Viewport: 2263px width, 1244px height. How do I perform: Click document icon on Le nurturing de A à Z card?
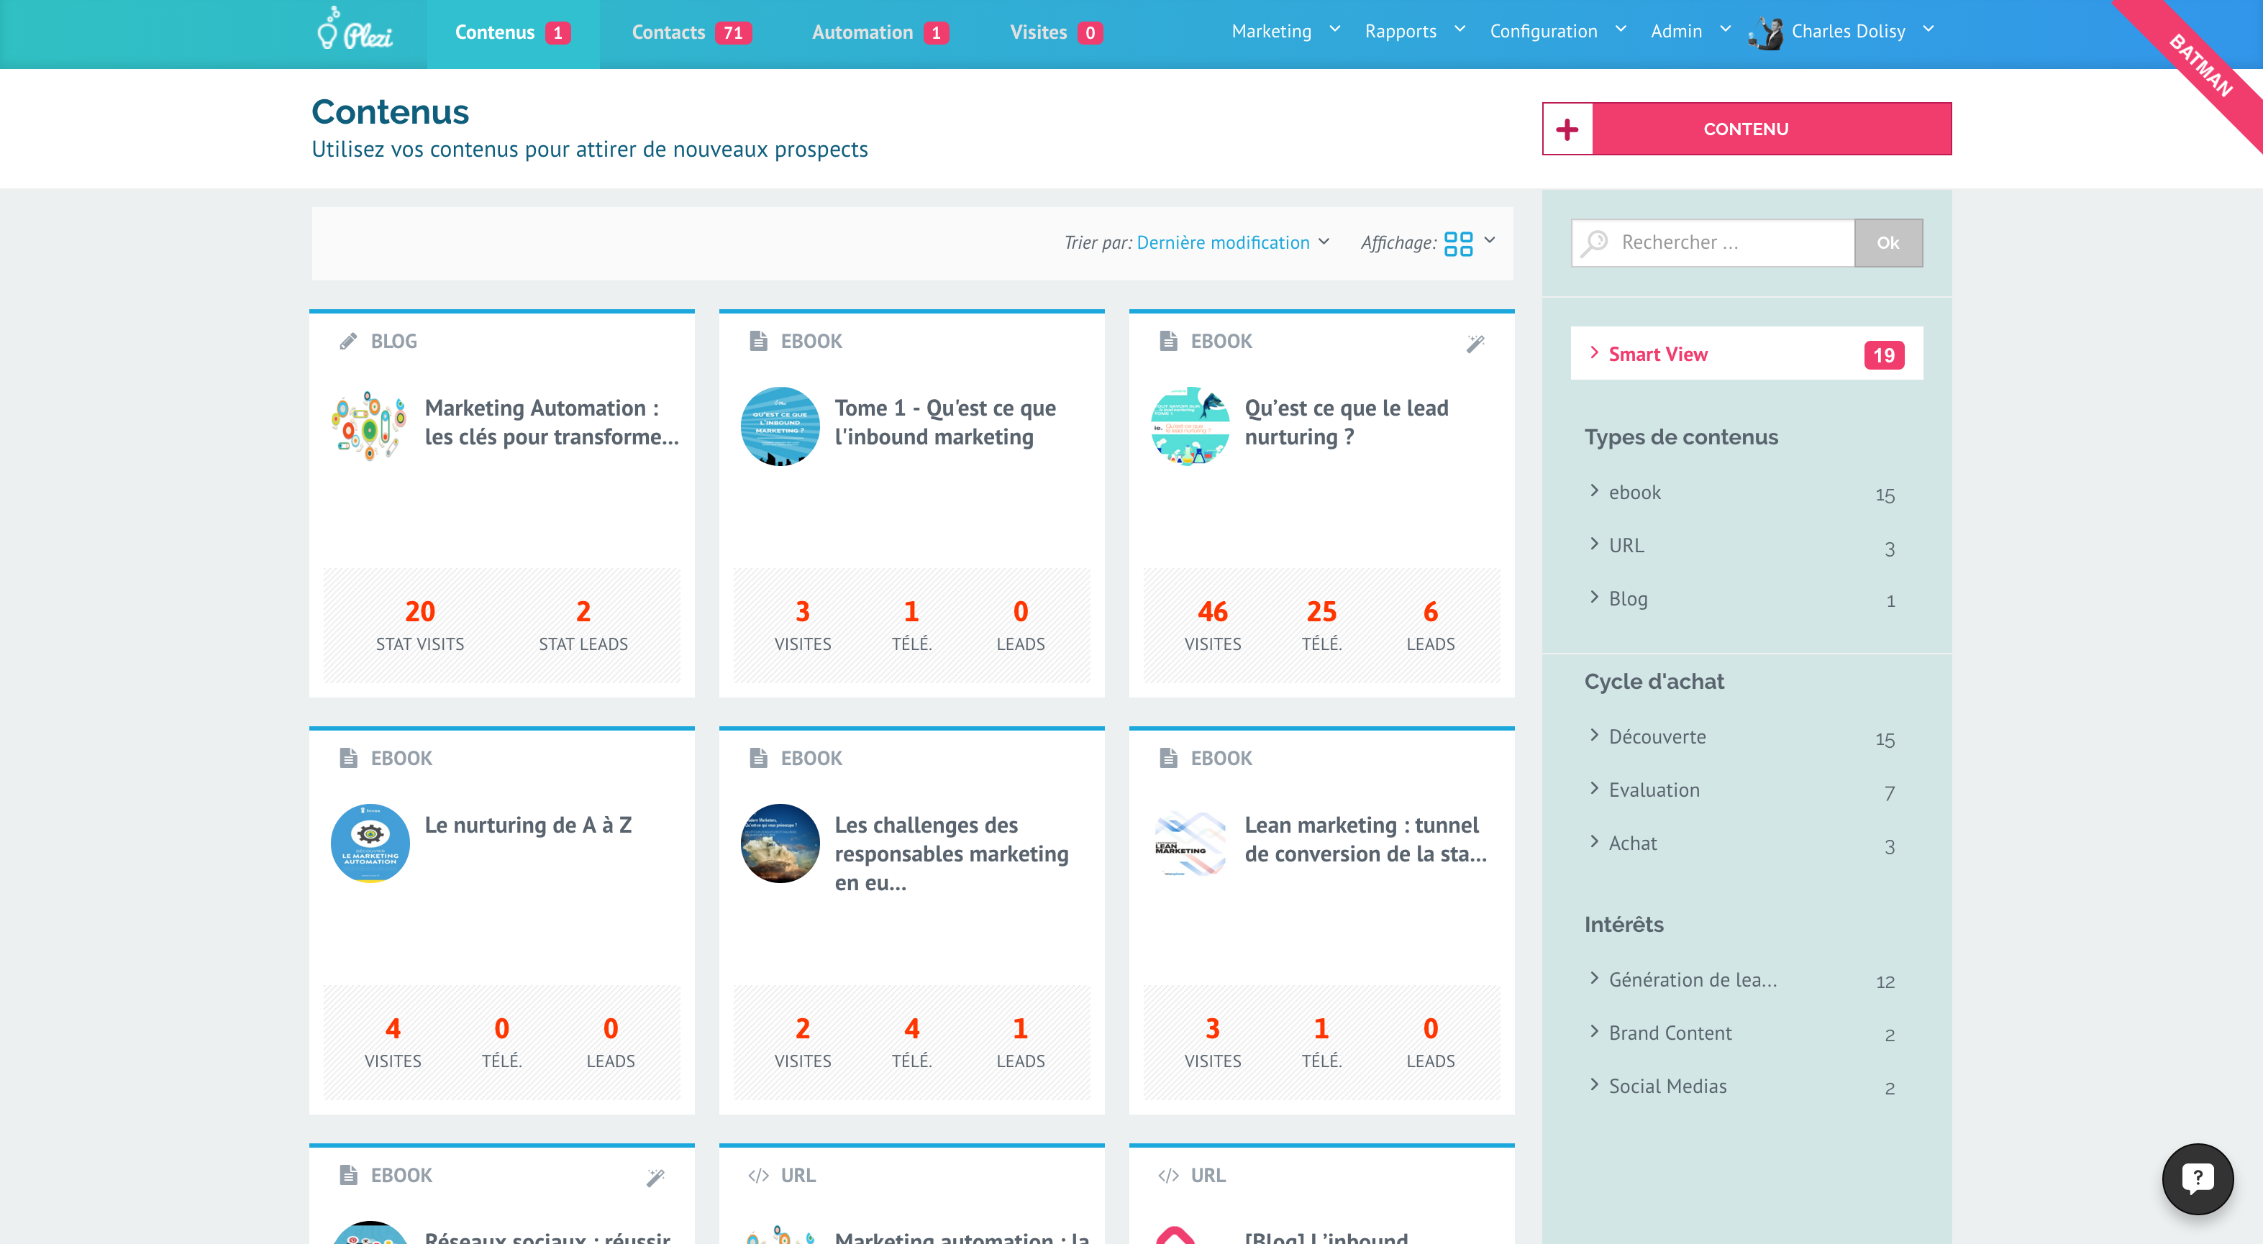tap(349, 759)
